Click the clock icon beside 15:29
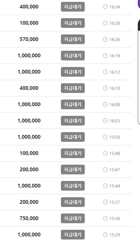140x242 pixels. pyautogui.click(x=105, y=235)
